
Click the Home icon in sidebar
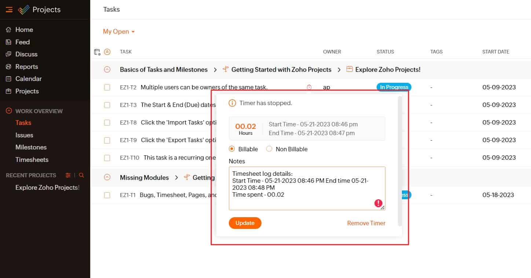tap(8, 30)
